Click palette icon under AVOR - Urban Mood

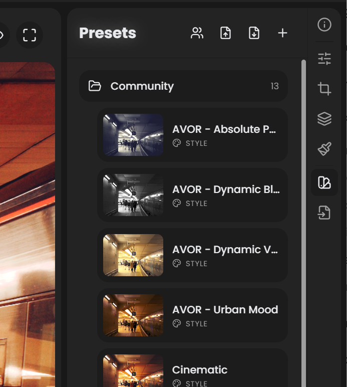(x=177, y=323)
